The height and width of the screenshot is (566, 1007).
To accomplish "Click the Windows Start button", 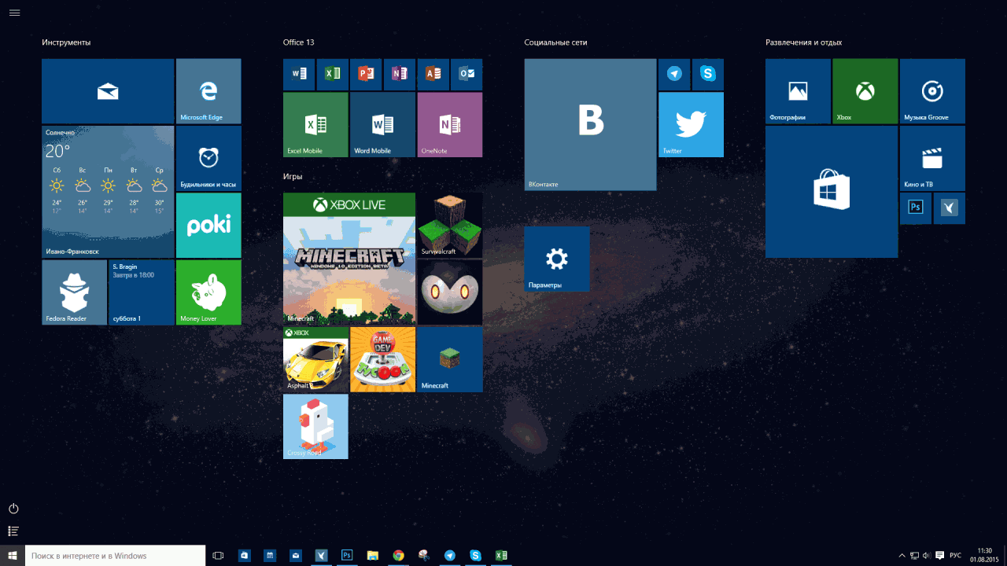I will 13,555.
